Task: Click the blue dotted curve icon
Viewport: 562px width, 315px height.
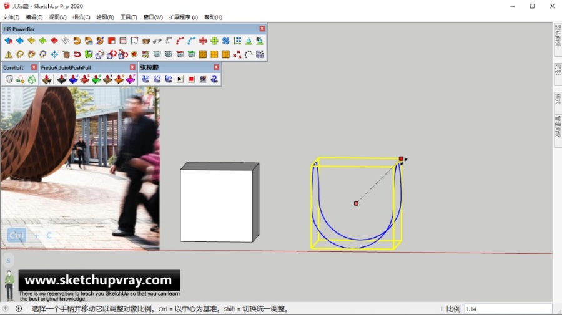Action: (x=192, y=41)
